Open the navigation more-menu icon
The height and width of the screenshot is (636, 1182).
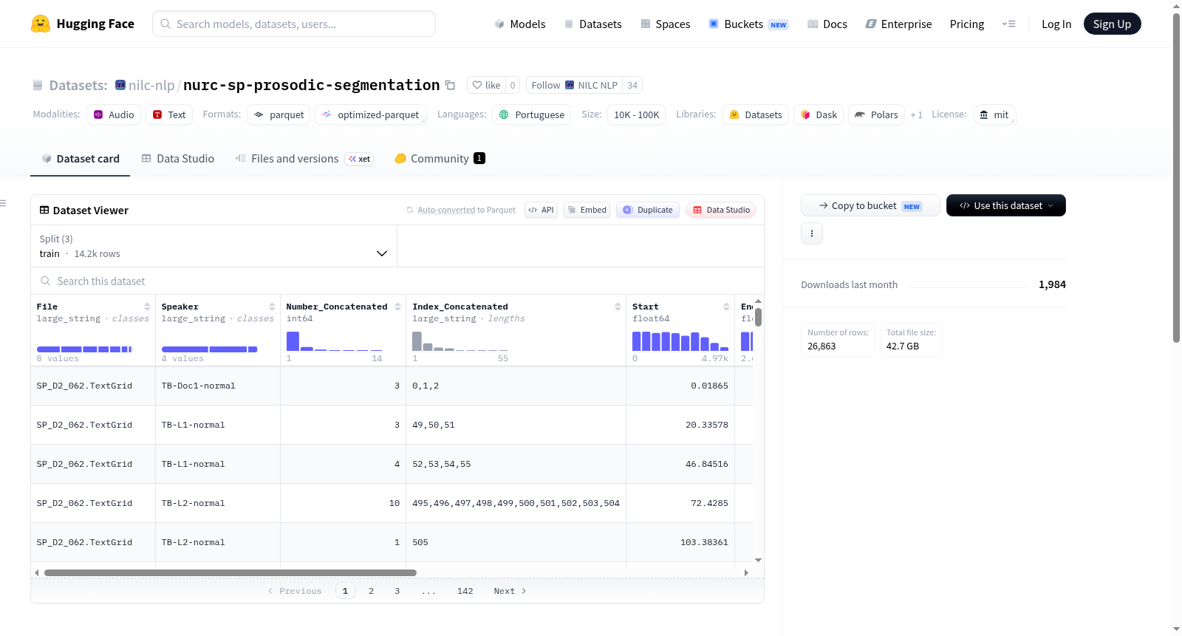click(1008, 24)
